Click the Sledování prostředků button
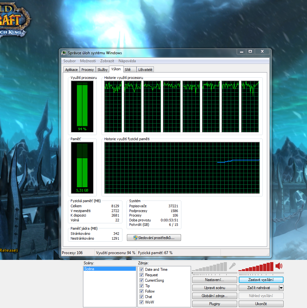This screenshot has height=308, width=307. pos(154,238)
